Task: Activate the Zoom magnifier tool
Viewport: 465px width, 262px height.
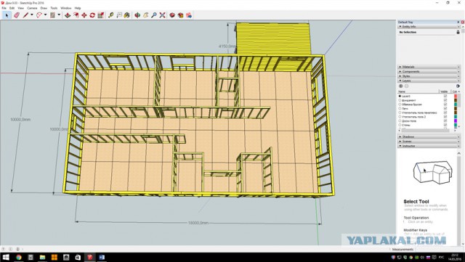Action: coord(153,15)
